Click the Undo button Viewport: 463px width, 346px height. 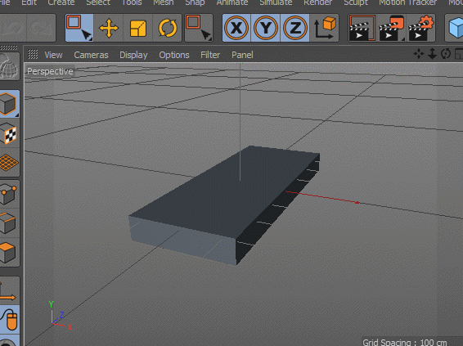(x=13, y=28)
